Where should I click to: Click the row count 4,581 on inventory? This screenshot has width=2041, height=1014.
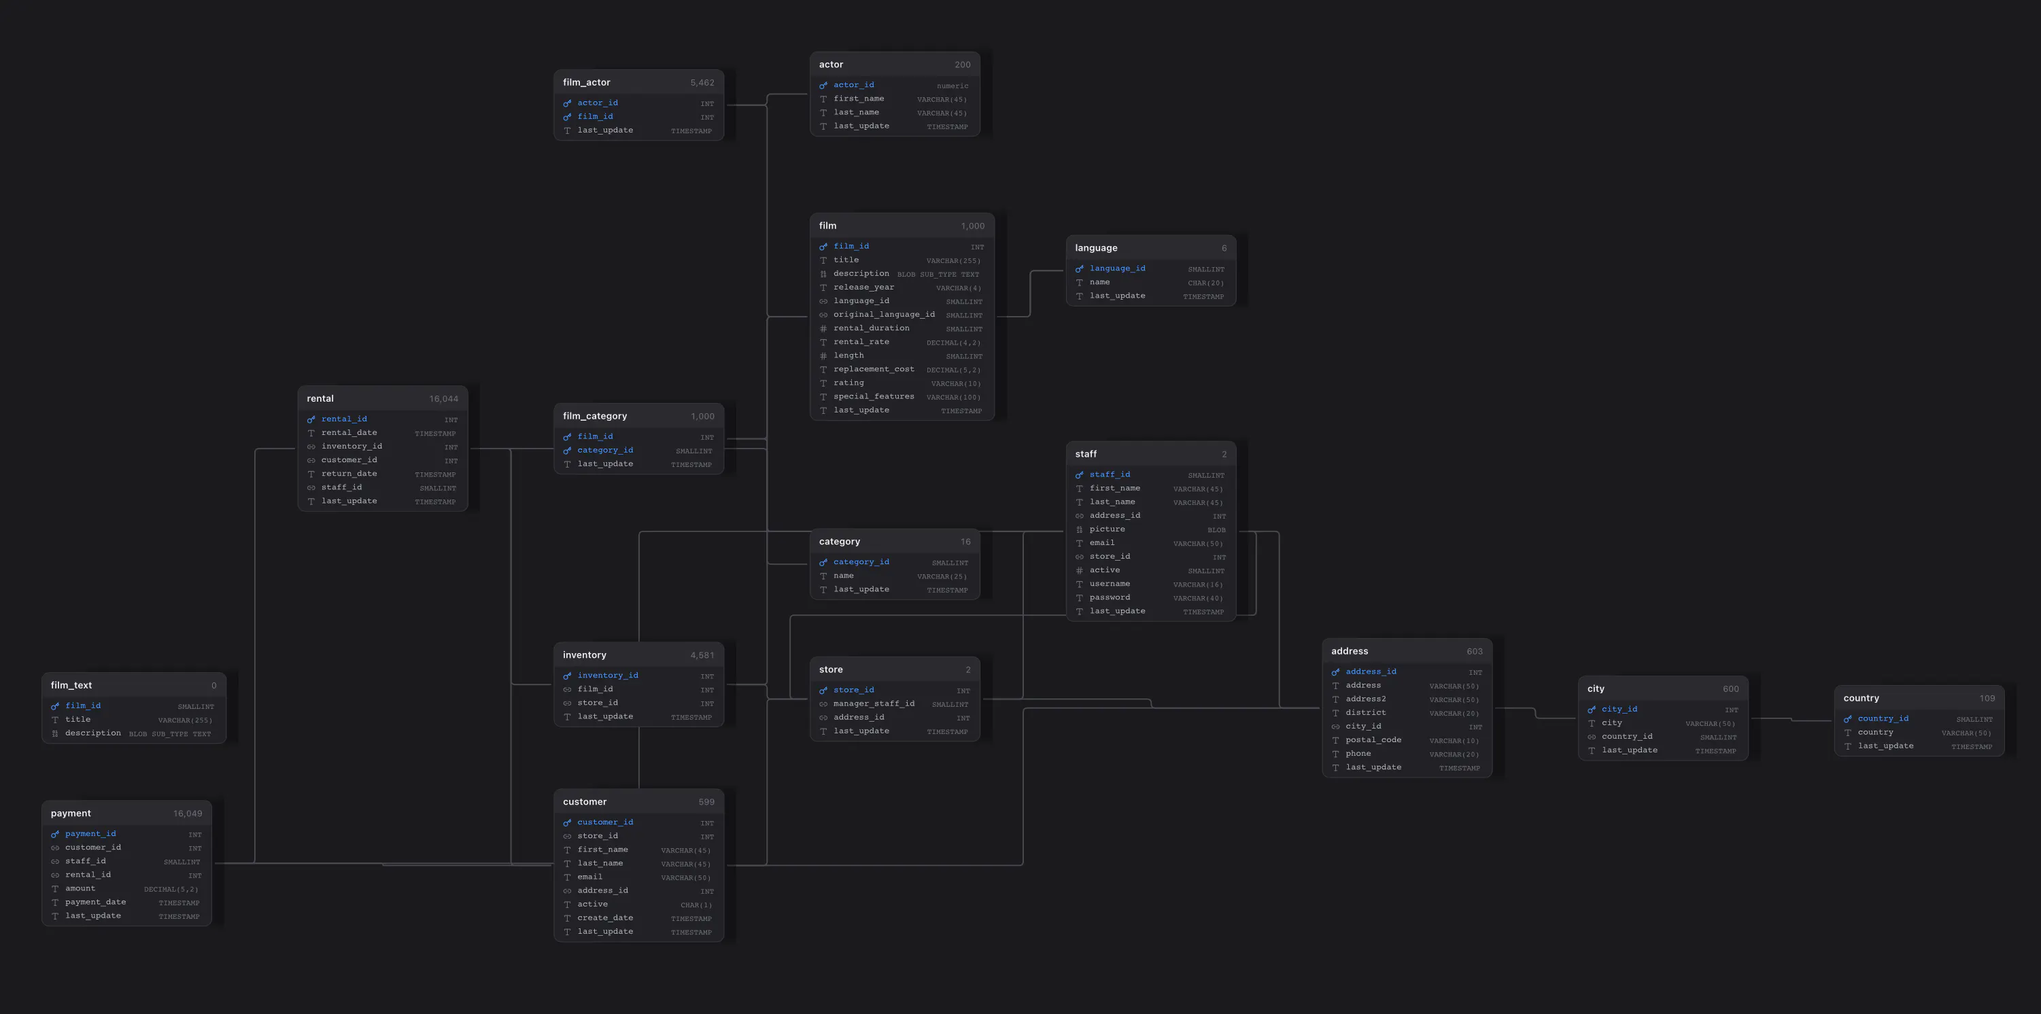[x=702, y=655]
